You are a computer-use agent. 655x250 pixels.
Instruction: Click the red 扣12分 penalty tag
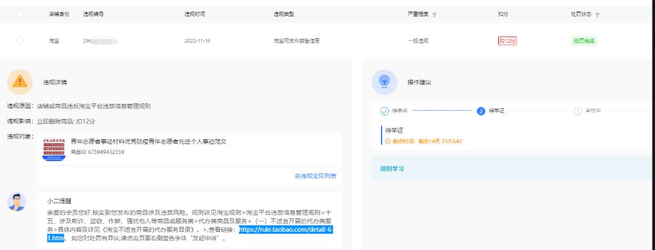[507, 41]
